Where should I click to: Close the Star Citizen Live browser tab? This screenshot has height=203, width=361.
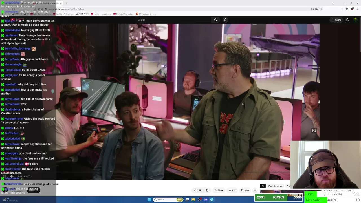61,3
